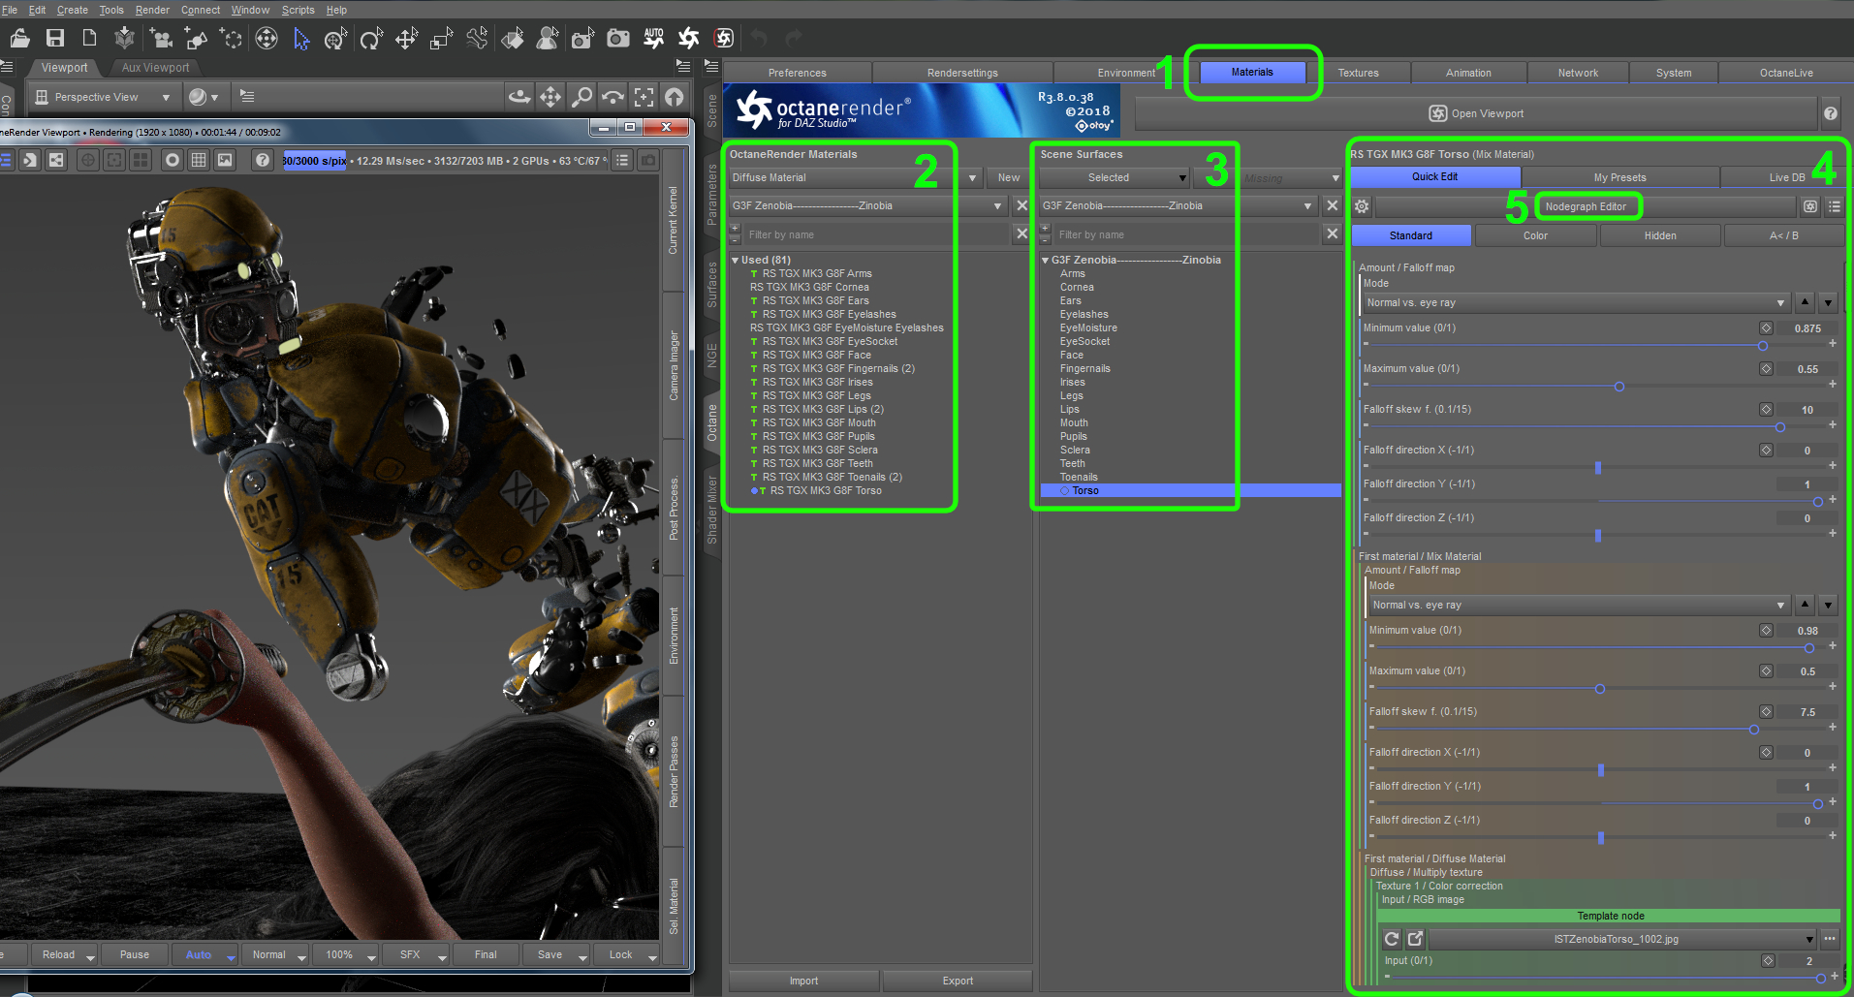Viewport: 1854px width, 997px height.
Task: Open the Normal render mode dropdown in OctaneRender Viewport
Action: coord(274,955)
